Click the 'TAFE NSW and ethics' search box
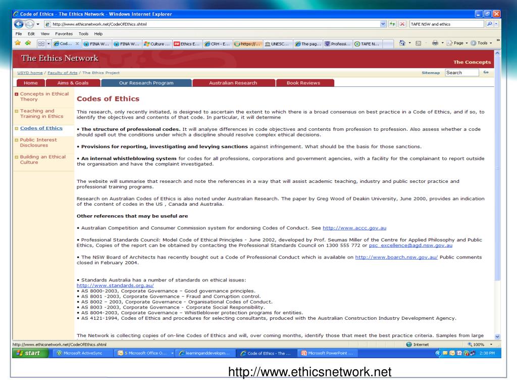Screen dimensions: 517x388 446,24
